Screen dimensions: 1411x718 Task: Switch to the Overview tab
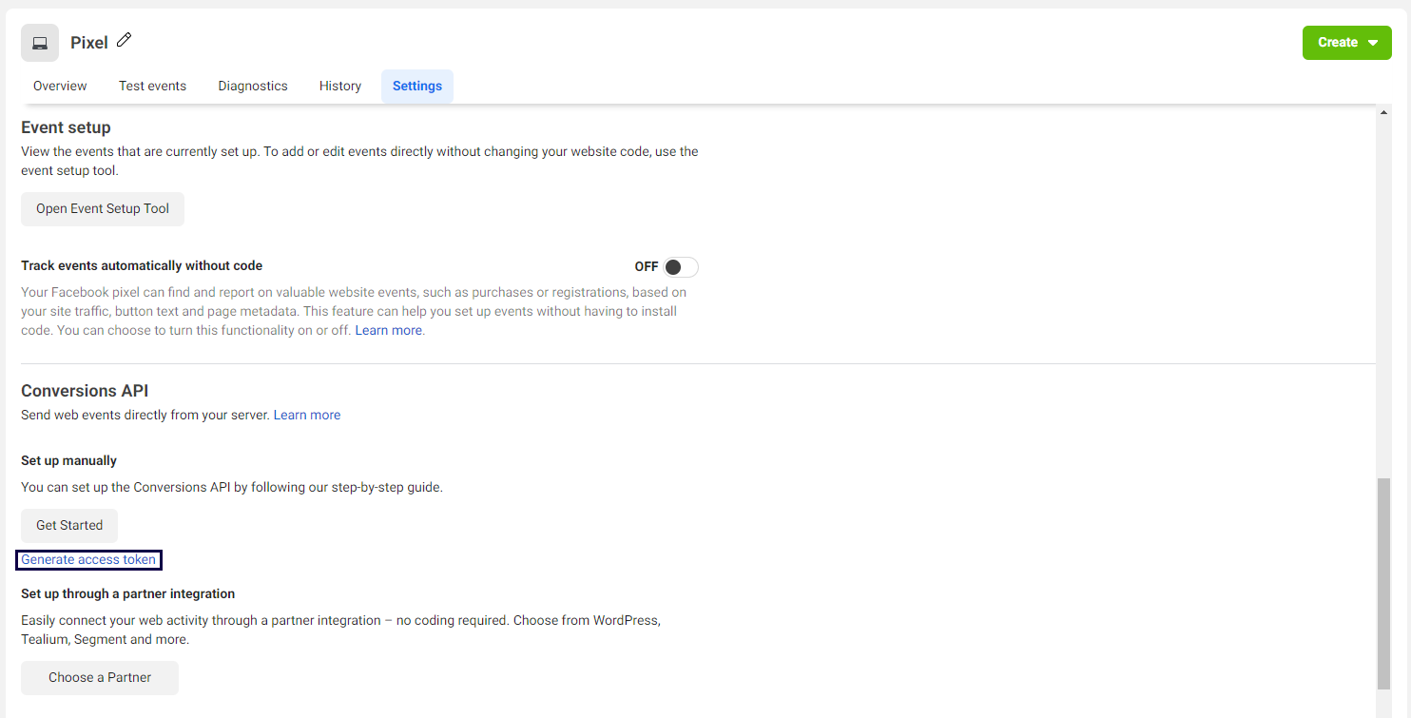(x=59, y=86)
